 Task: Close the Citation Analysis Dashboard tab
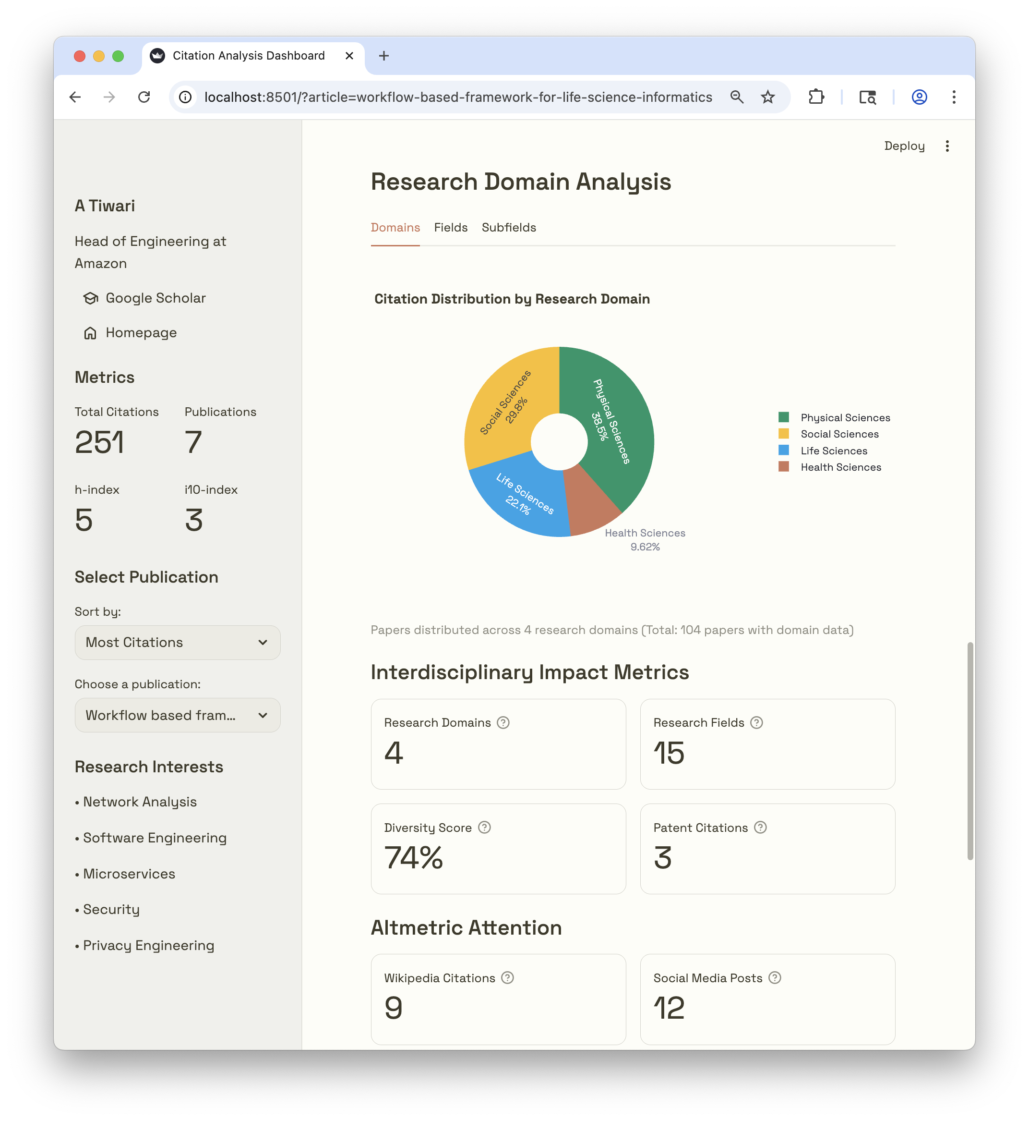[349, 56]
